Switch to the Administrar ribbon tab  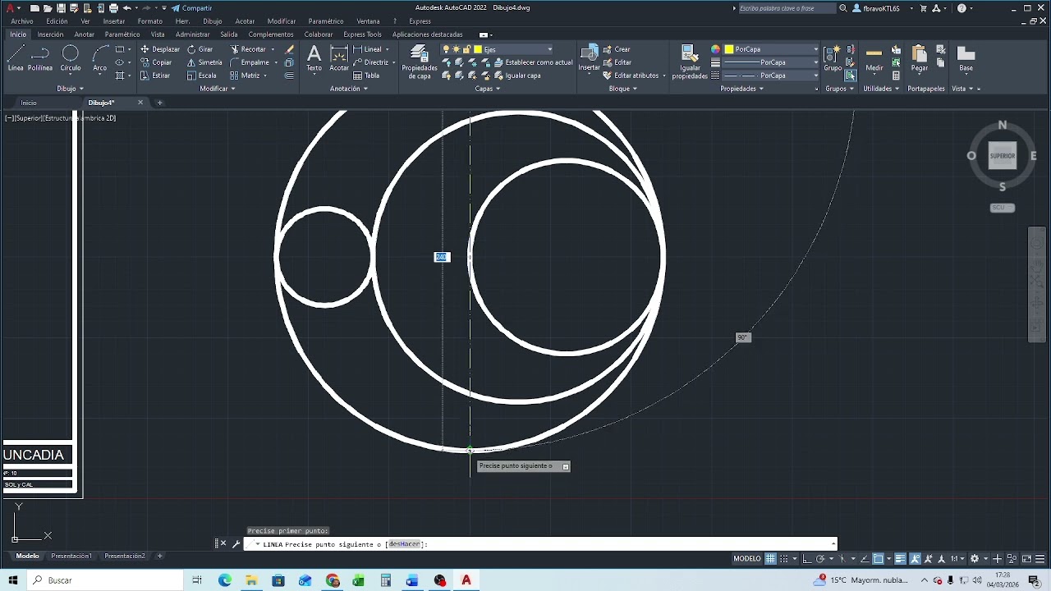193,34
